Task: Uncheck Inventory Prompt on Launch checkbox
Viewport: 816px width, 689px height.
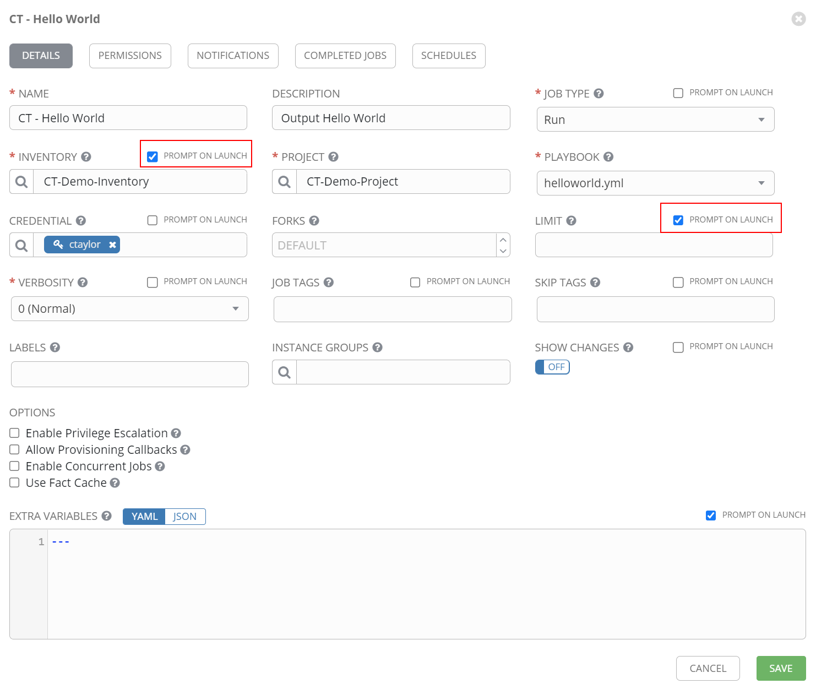Action: coord(153,156)
